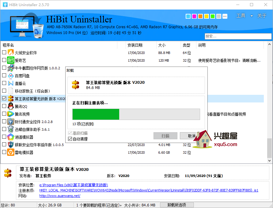Select the magenta color theme swatch
273x208 pixels.
tap(194, 16)
